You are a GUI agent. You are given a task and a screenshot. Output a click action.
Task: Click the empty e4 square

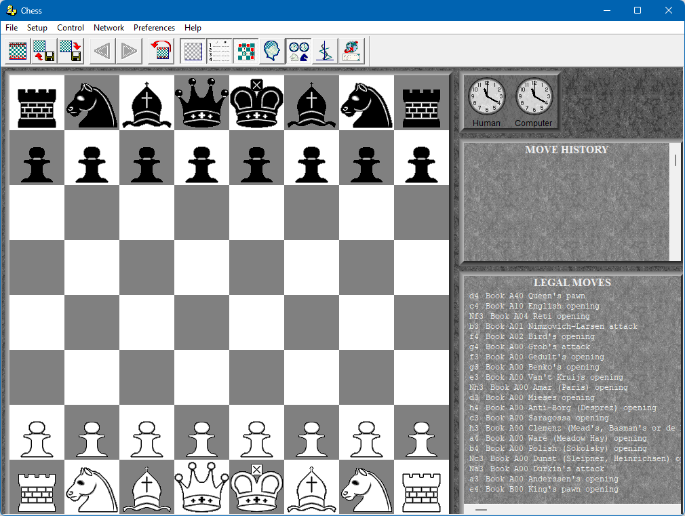click(257, 323)
